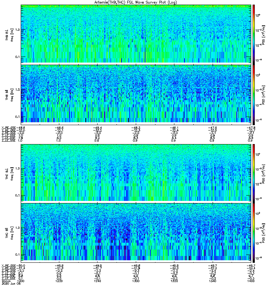The height and width of the screenshot is (286, 268).
Task: Click the '-48.6' X_RE_GSE value for THB
Action: [59, 128]
